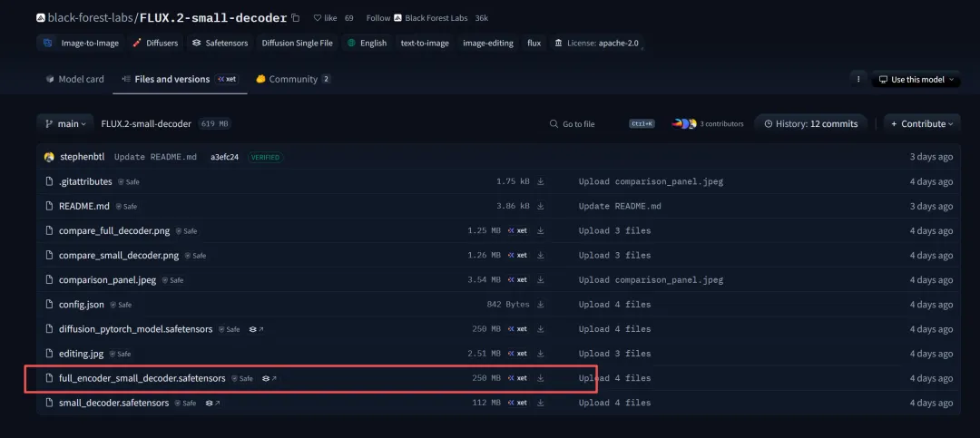The height and width of the screenshot is (438, 980).
Task: Open commit a3efc24
Action: pos(225,157)
